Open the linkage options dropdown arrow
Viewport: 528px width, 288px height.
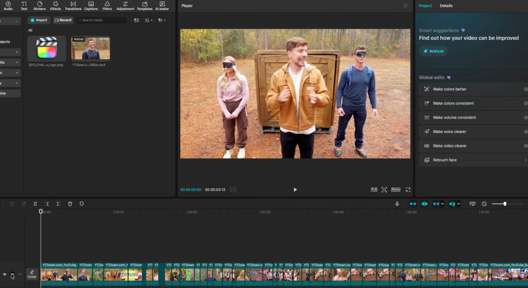coord(442,204)
